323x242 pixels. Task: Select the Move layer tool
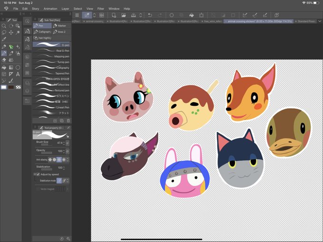click(x=11, y=33)
